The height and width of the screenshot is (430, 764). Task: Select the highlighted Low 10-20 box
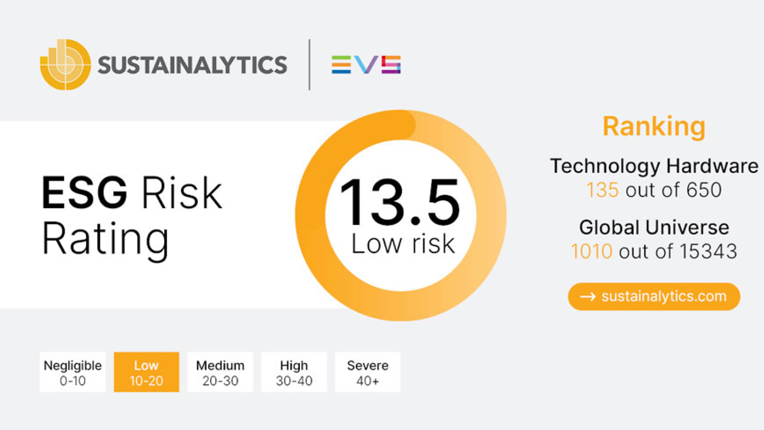(x=147, y=372)
